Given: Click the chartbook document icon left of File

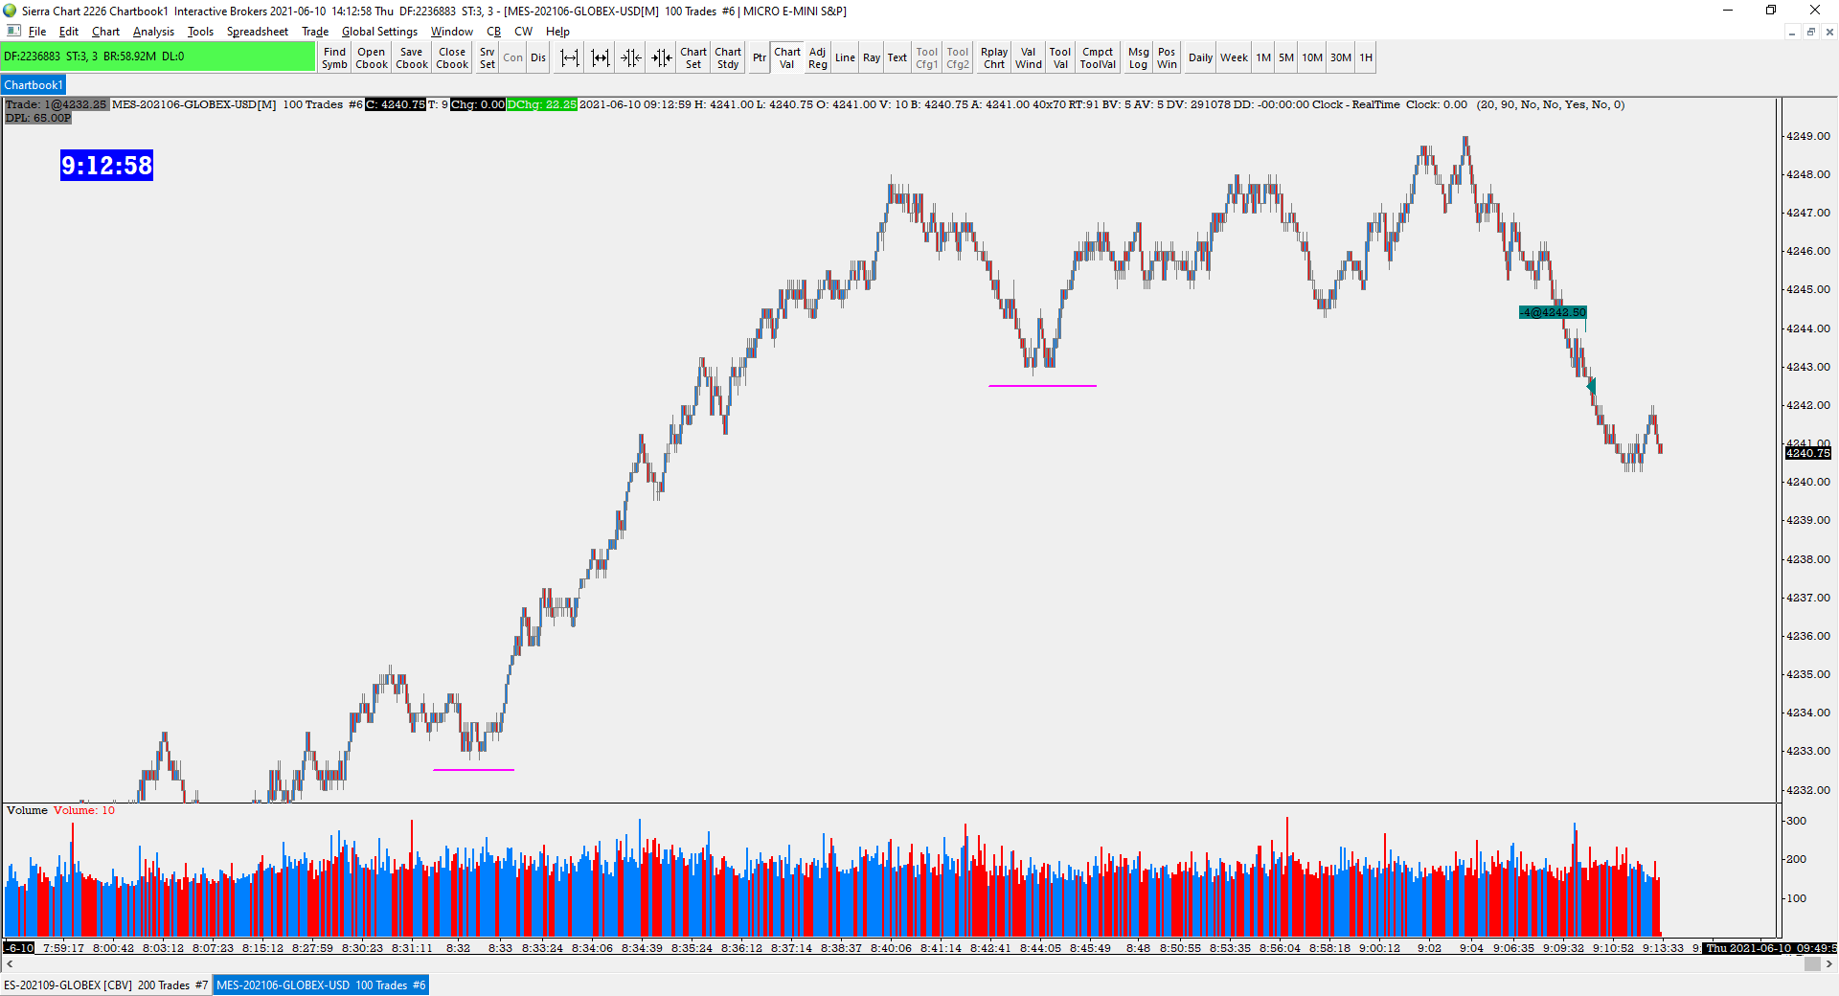Looking at the screenshot, I should pos(13,32).
